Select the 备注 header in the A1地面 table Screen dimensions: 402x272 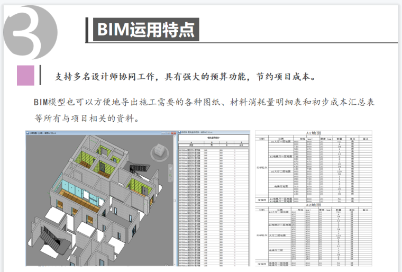pyautogui.click(x=366, y=138)
